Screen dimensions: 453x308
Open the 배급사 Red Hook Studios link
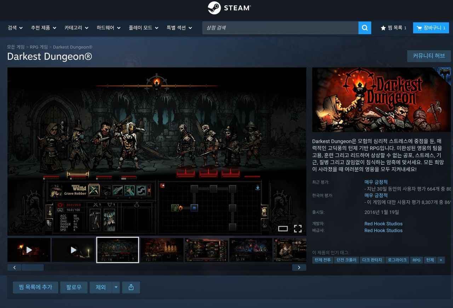coord(383,230)
